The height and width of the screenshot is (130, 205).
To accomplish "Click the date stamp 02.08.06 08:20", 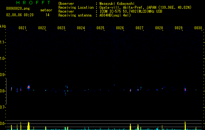I will [x=20, y=15].
